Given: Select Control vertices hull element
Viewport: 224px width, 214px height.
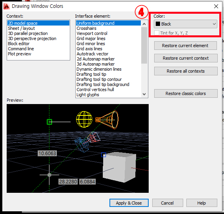Looking at the screenshot, I should (108, 90).
